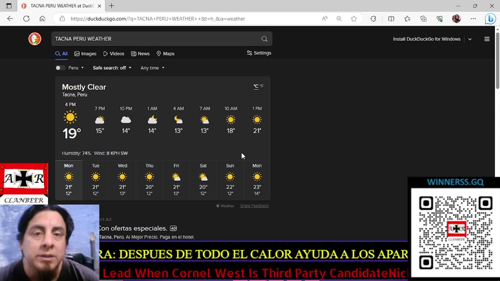This screenshot has height=281, width=500.
Task: Click the profile avatar icon
Action: pos(456,18)
